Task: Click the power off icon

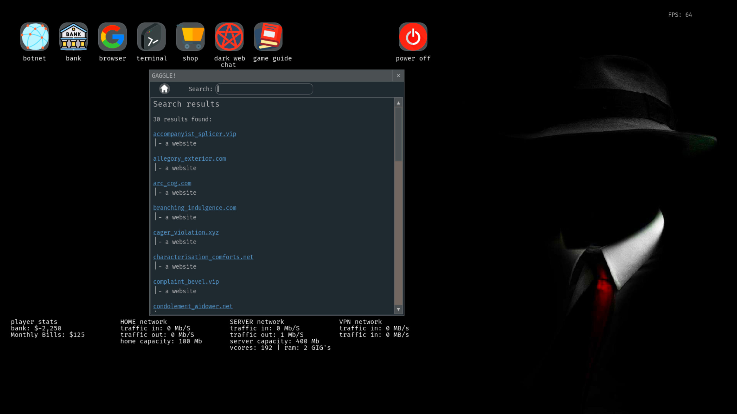Action: click(x=413, y=37)
